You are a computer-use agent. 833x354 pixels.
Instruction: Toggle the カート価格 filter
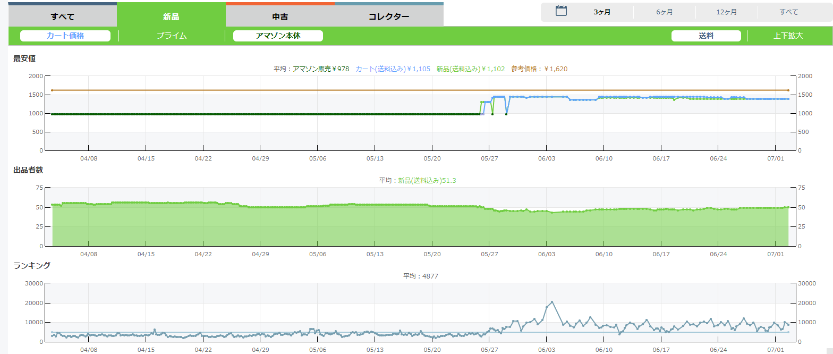[65, 36]
